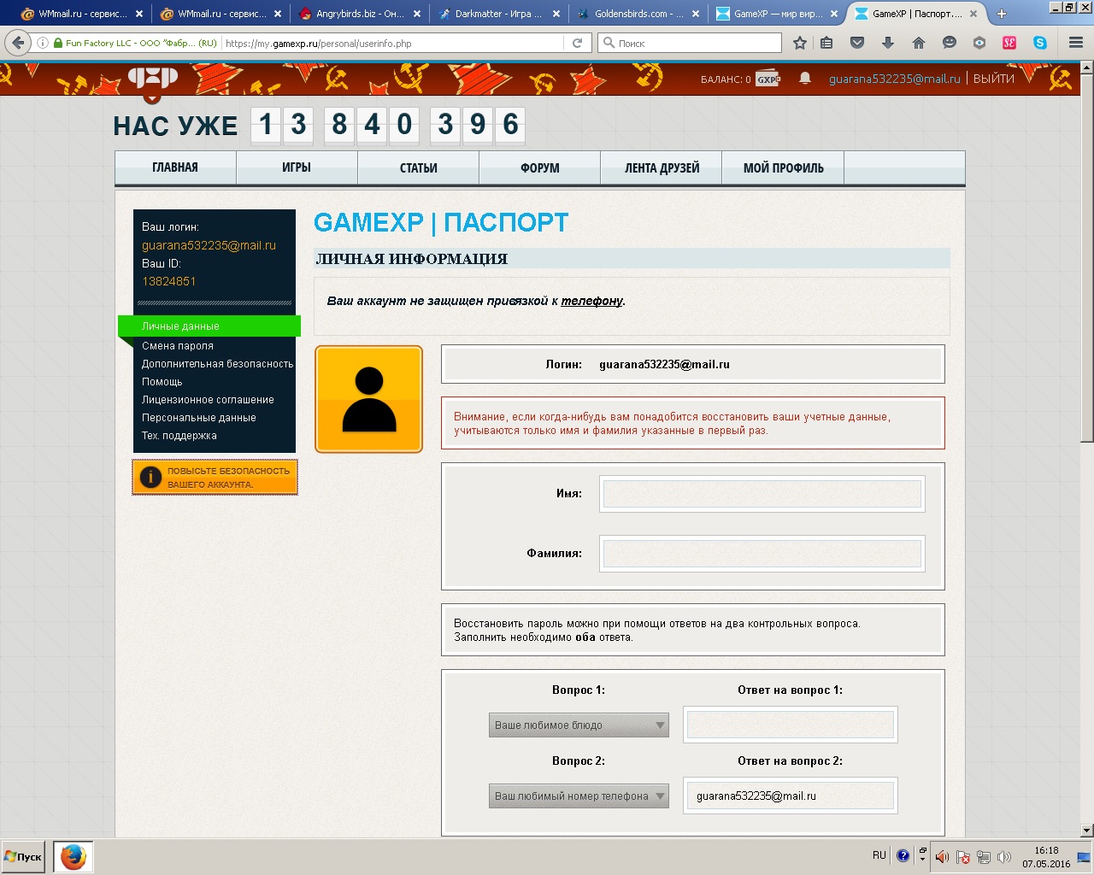This screenshot has width=1094, height=875.
Task: Click the action center flag tray icon
Action: 963,856
